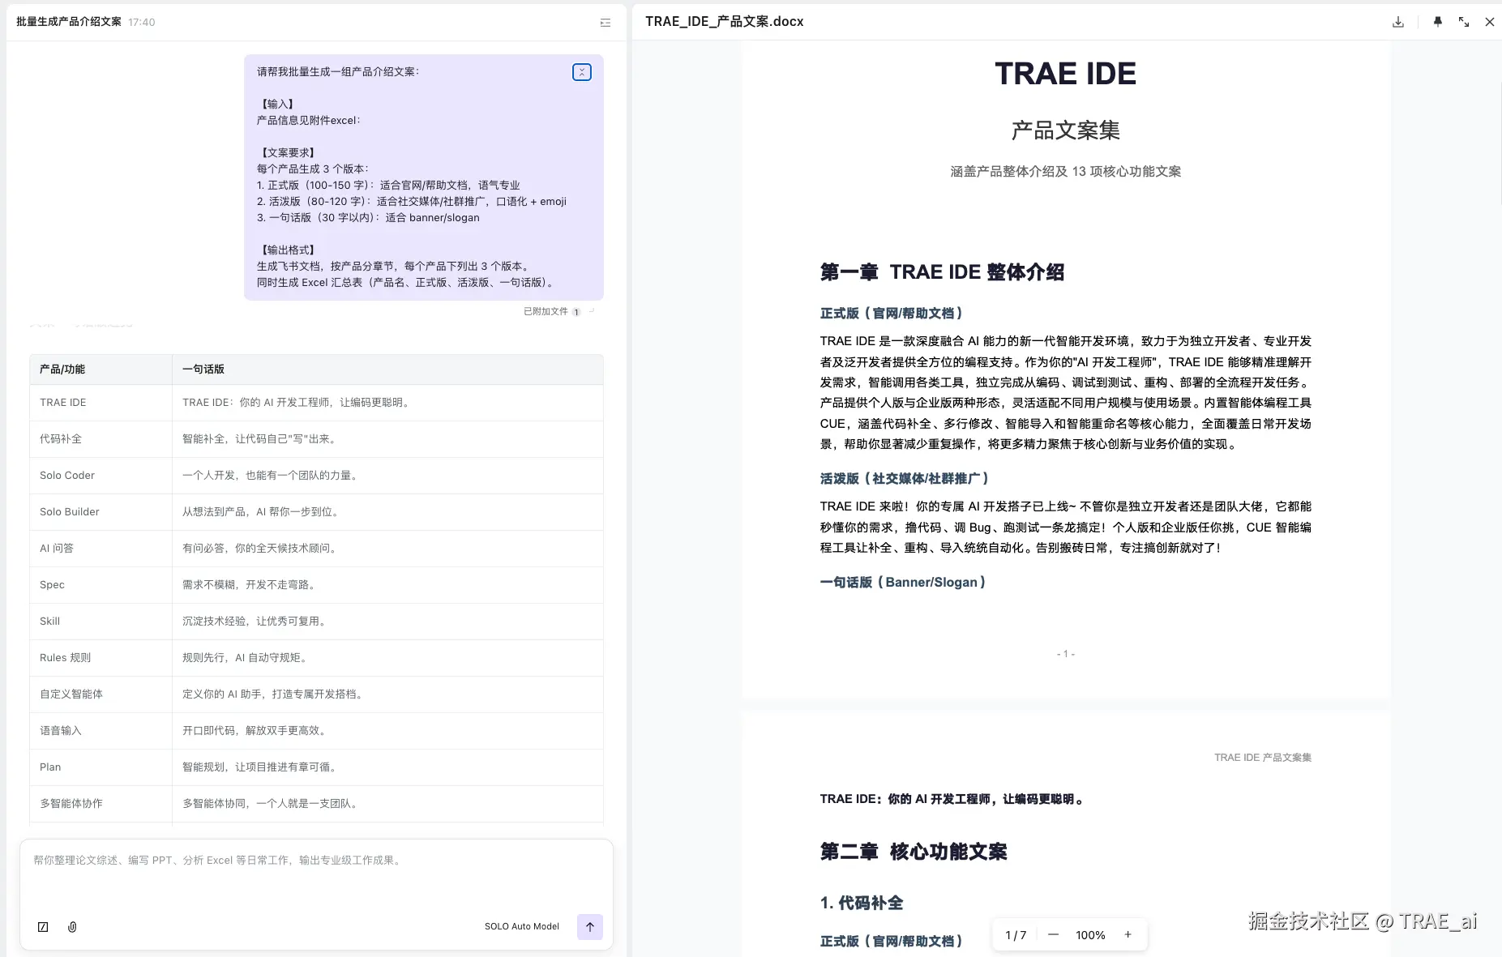The image size is (1502, 957).
Task: Click slogan 智能补全，让代码自己"写"出来。
Action: (x=261, y=438)
